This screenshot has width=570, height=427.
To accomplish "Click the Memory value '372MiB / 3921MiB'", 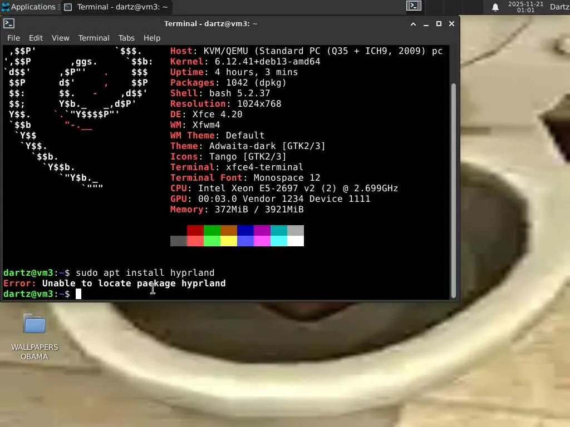I will coord(259,210).
